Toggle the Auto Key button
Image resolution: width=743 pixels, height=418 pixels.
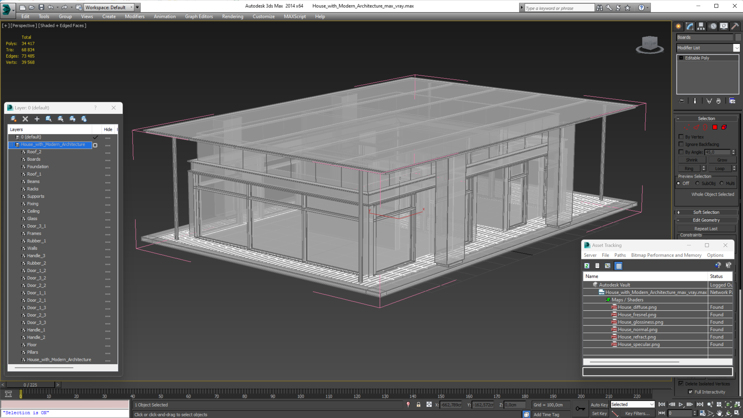click(x=599, y=405)
